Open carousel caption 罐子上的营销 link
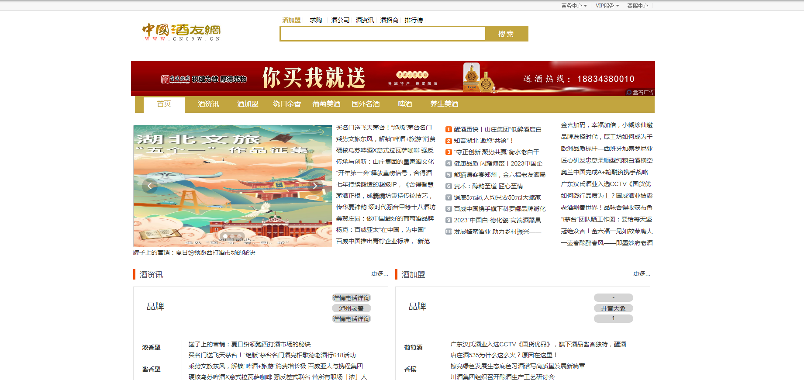The width and height of the screenshot is (804, 380). (194, 252)
